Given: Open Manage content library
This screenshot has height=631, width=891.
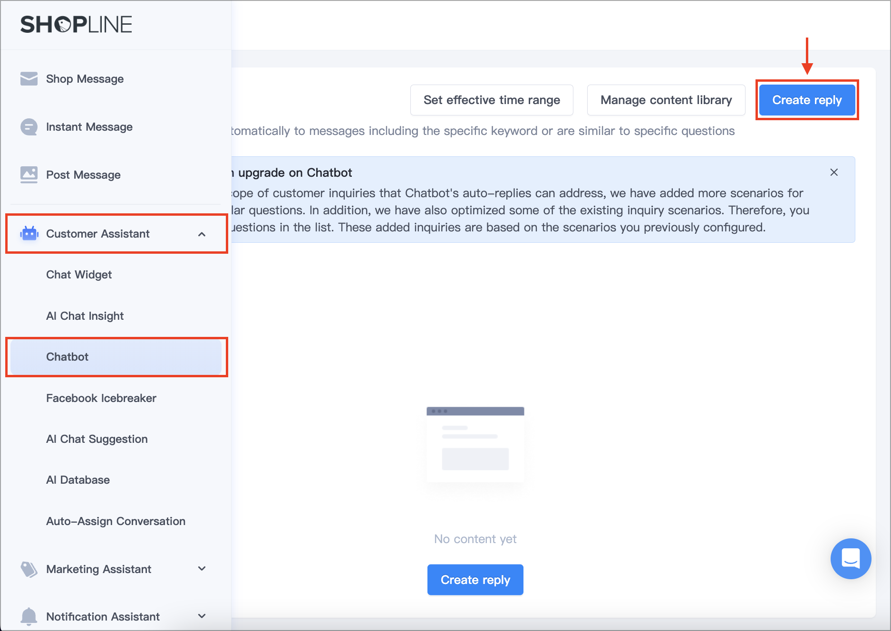Looking at the screenshot, I should (x=666, y=100).
